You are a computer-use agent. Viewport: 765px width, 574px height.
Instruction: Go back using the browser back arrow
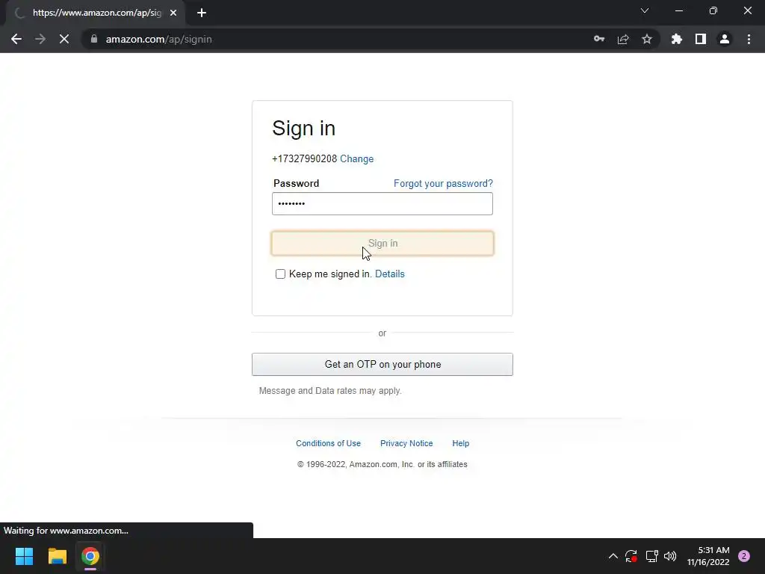(x=16, y=39)
